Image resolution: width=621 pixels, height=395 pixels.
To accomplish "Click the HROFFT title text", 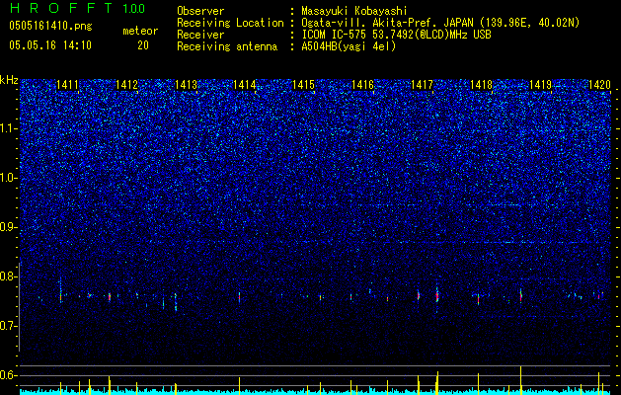I will pyautogui.click(x=61, y=8).
